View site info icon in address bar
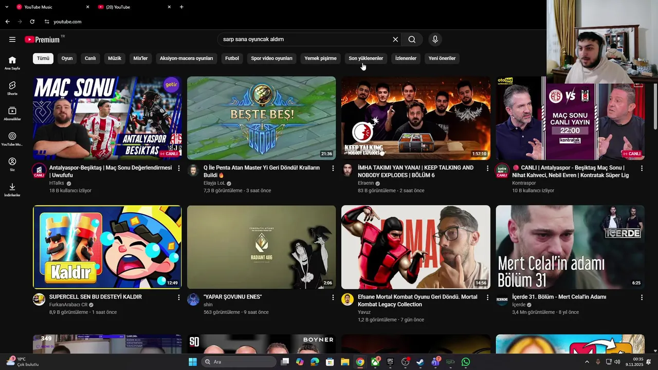Viewport: 658px width, 370px height. pyautogui.click(x=47, y=22)
